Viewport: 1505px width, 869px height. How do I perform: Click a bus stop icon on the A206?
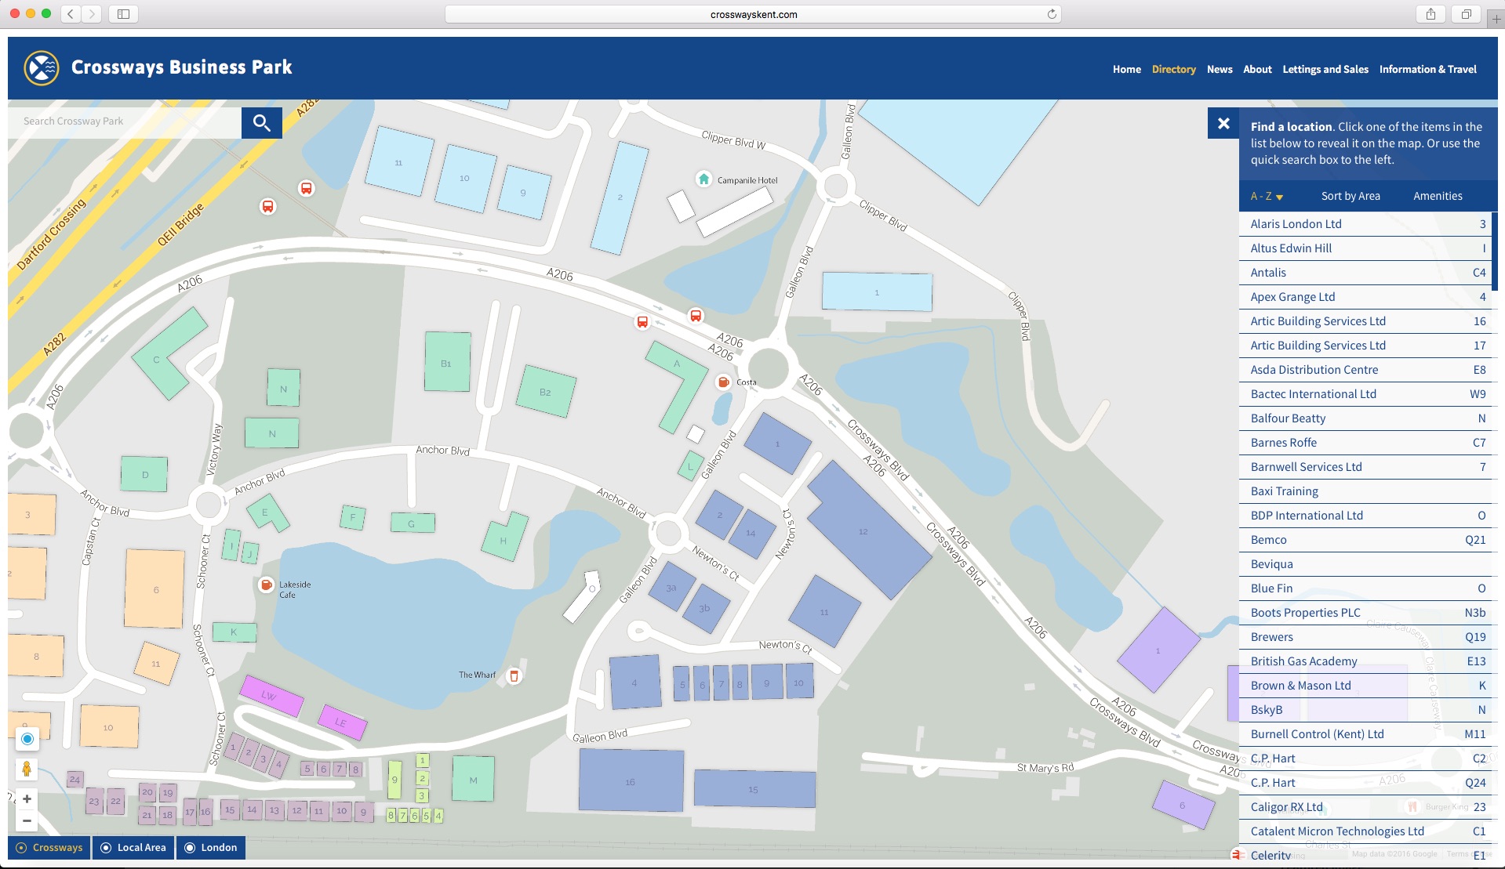pyautogui.click(x=642, y=322)
